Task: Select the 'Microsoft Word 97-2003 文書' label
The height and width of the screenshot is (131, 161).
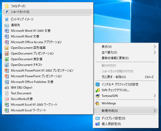Action: point(31,31)
